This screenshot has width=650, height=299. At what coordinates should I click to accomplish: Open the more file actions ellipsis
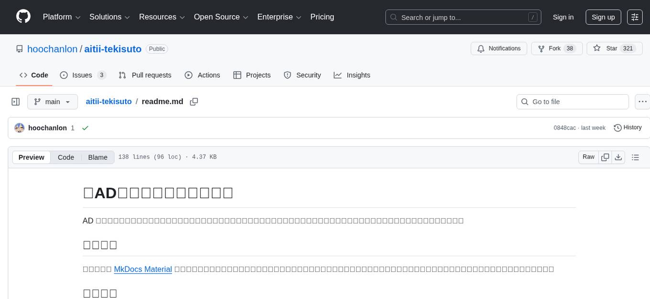tap(643, 102)
